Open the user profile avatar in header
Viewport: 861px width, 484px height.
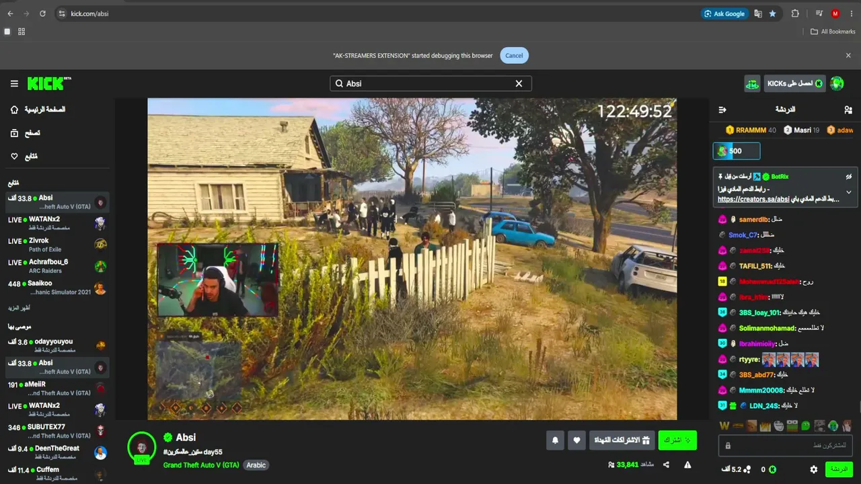837,83
